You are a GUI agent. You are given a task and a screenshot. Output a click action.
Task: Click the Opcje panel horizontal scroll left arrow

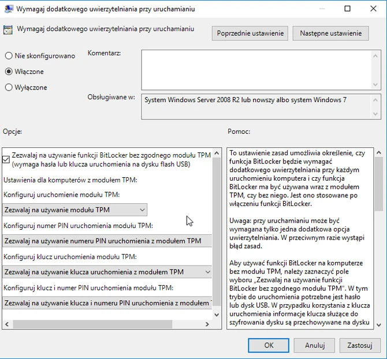7,324
